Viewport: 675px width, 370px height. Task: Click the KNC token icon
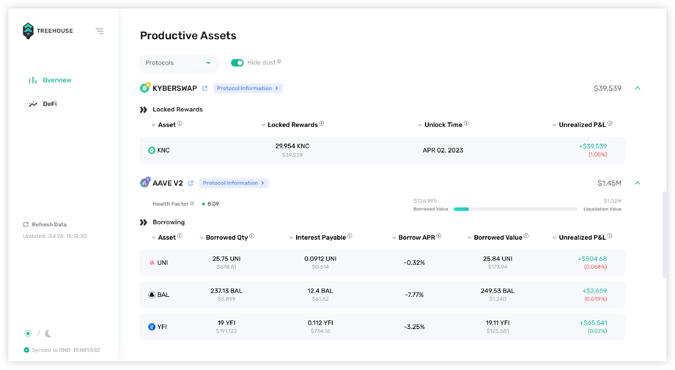pyautogui.click(x=152, y=150)
